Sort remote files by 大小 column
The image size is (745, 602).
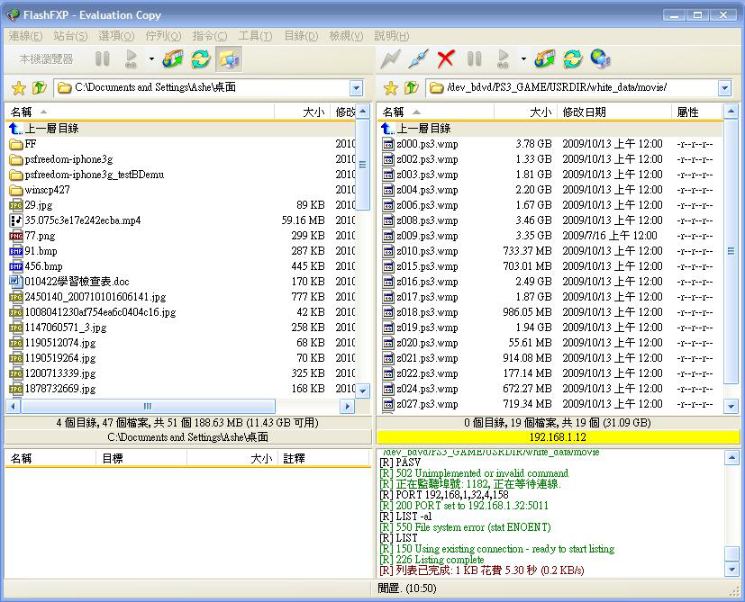click(525, 112)
